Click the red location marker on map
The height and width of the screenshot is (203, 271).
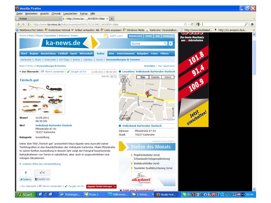click(x=147, y=94)
